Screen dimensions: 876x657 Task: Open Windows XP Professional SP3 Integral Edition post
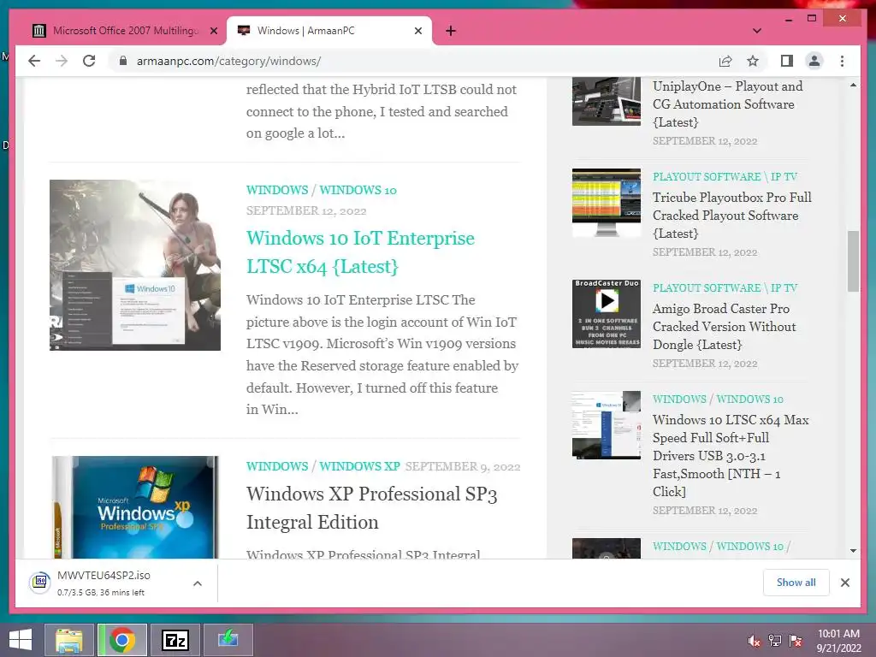point(371,507)
